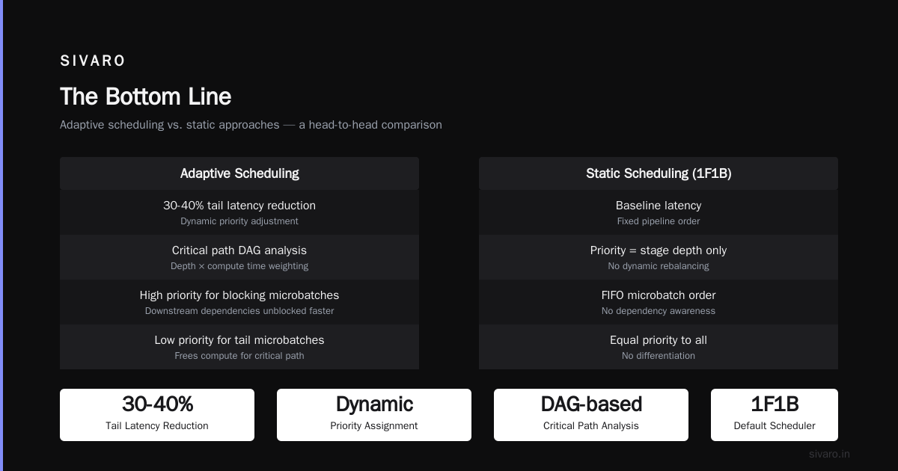Click the Dynamic Priority Assignment card
This screenshot has height=471, width=898.
point(374,415)
